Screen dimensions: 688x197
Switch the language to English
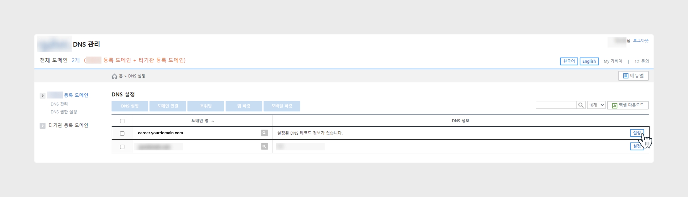coord(589,61)
